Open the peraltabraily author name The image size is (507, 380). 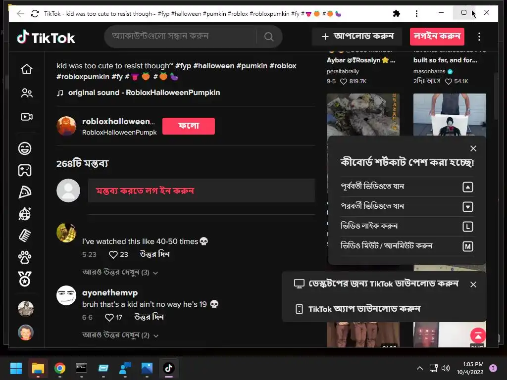pyautogui.click(x=343, y=71)
